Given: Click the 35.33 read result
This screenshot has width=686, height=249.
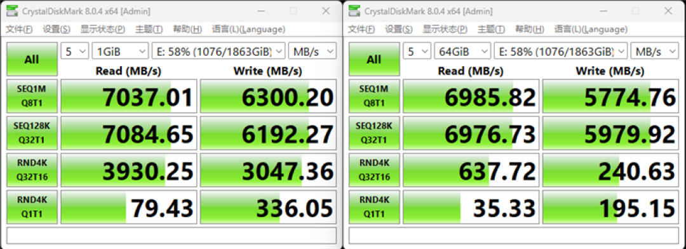Looking at the screenshot, I should 471,207.
